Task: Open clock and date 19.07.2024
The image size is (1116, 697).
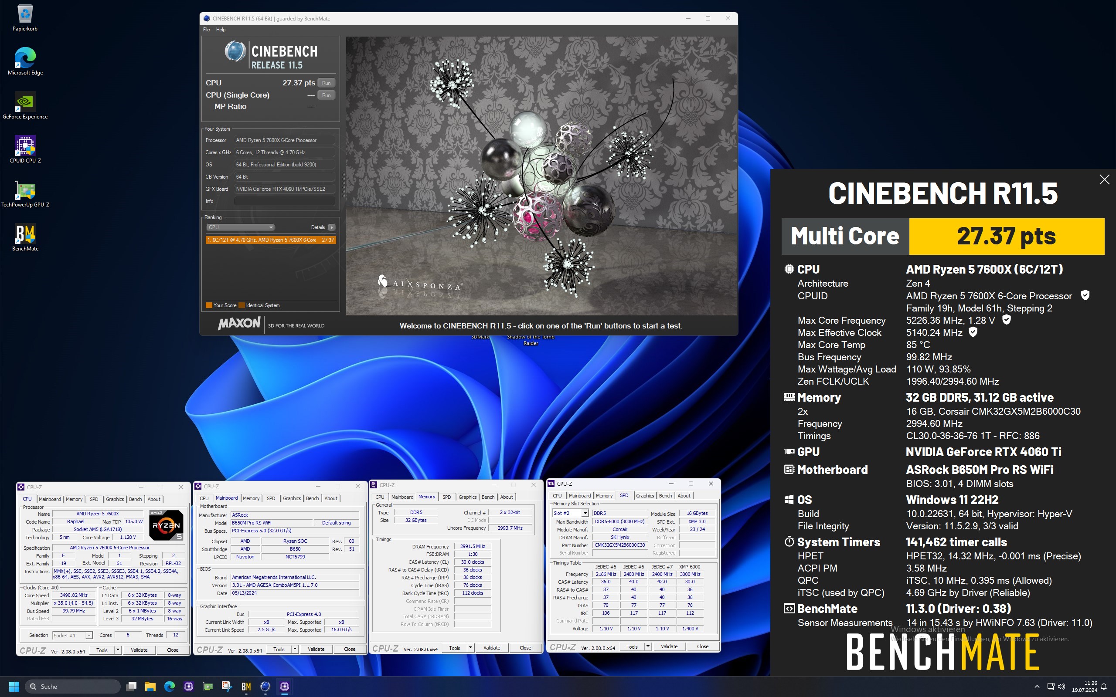Action: coord(1084,687)
